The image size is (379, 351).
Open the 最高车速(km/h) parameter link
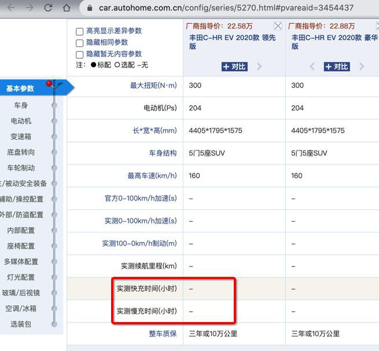coord(152,176)
